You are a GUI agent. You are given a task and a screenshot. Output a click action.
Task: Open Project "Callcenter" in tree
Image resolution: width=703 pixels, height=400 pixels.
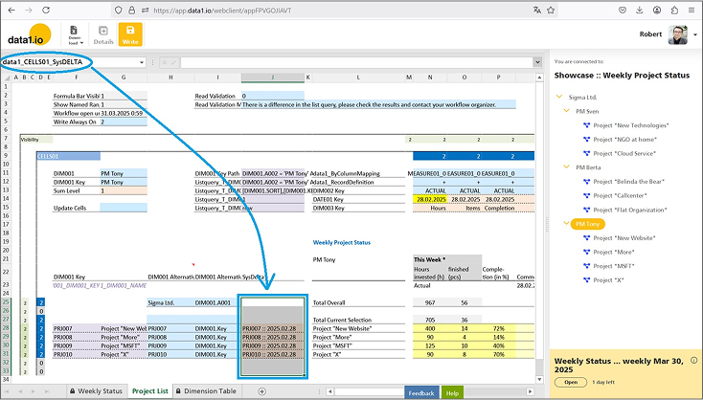(620, 195)
